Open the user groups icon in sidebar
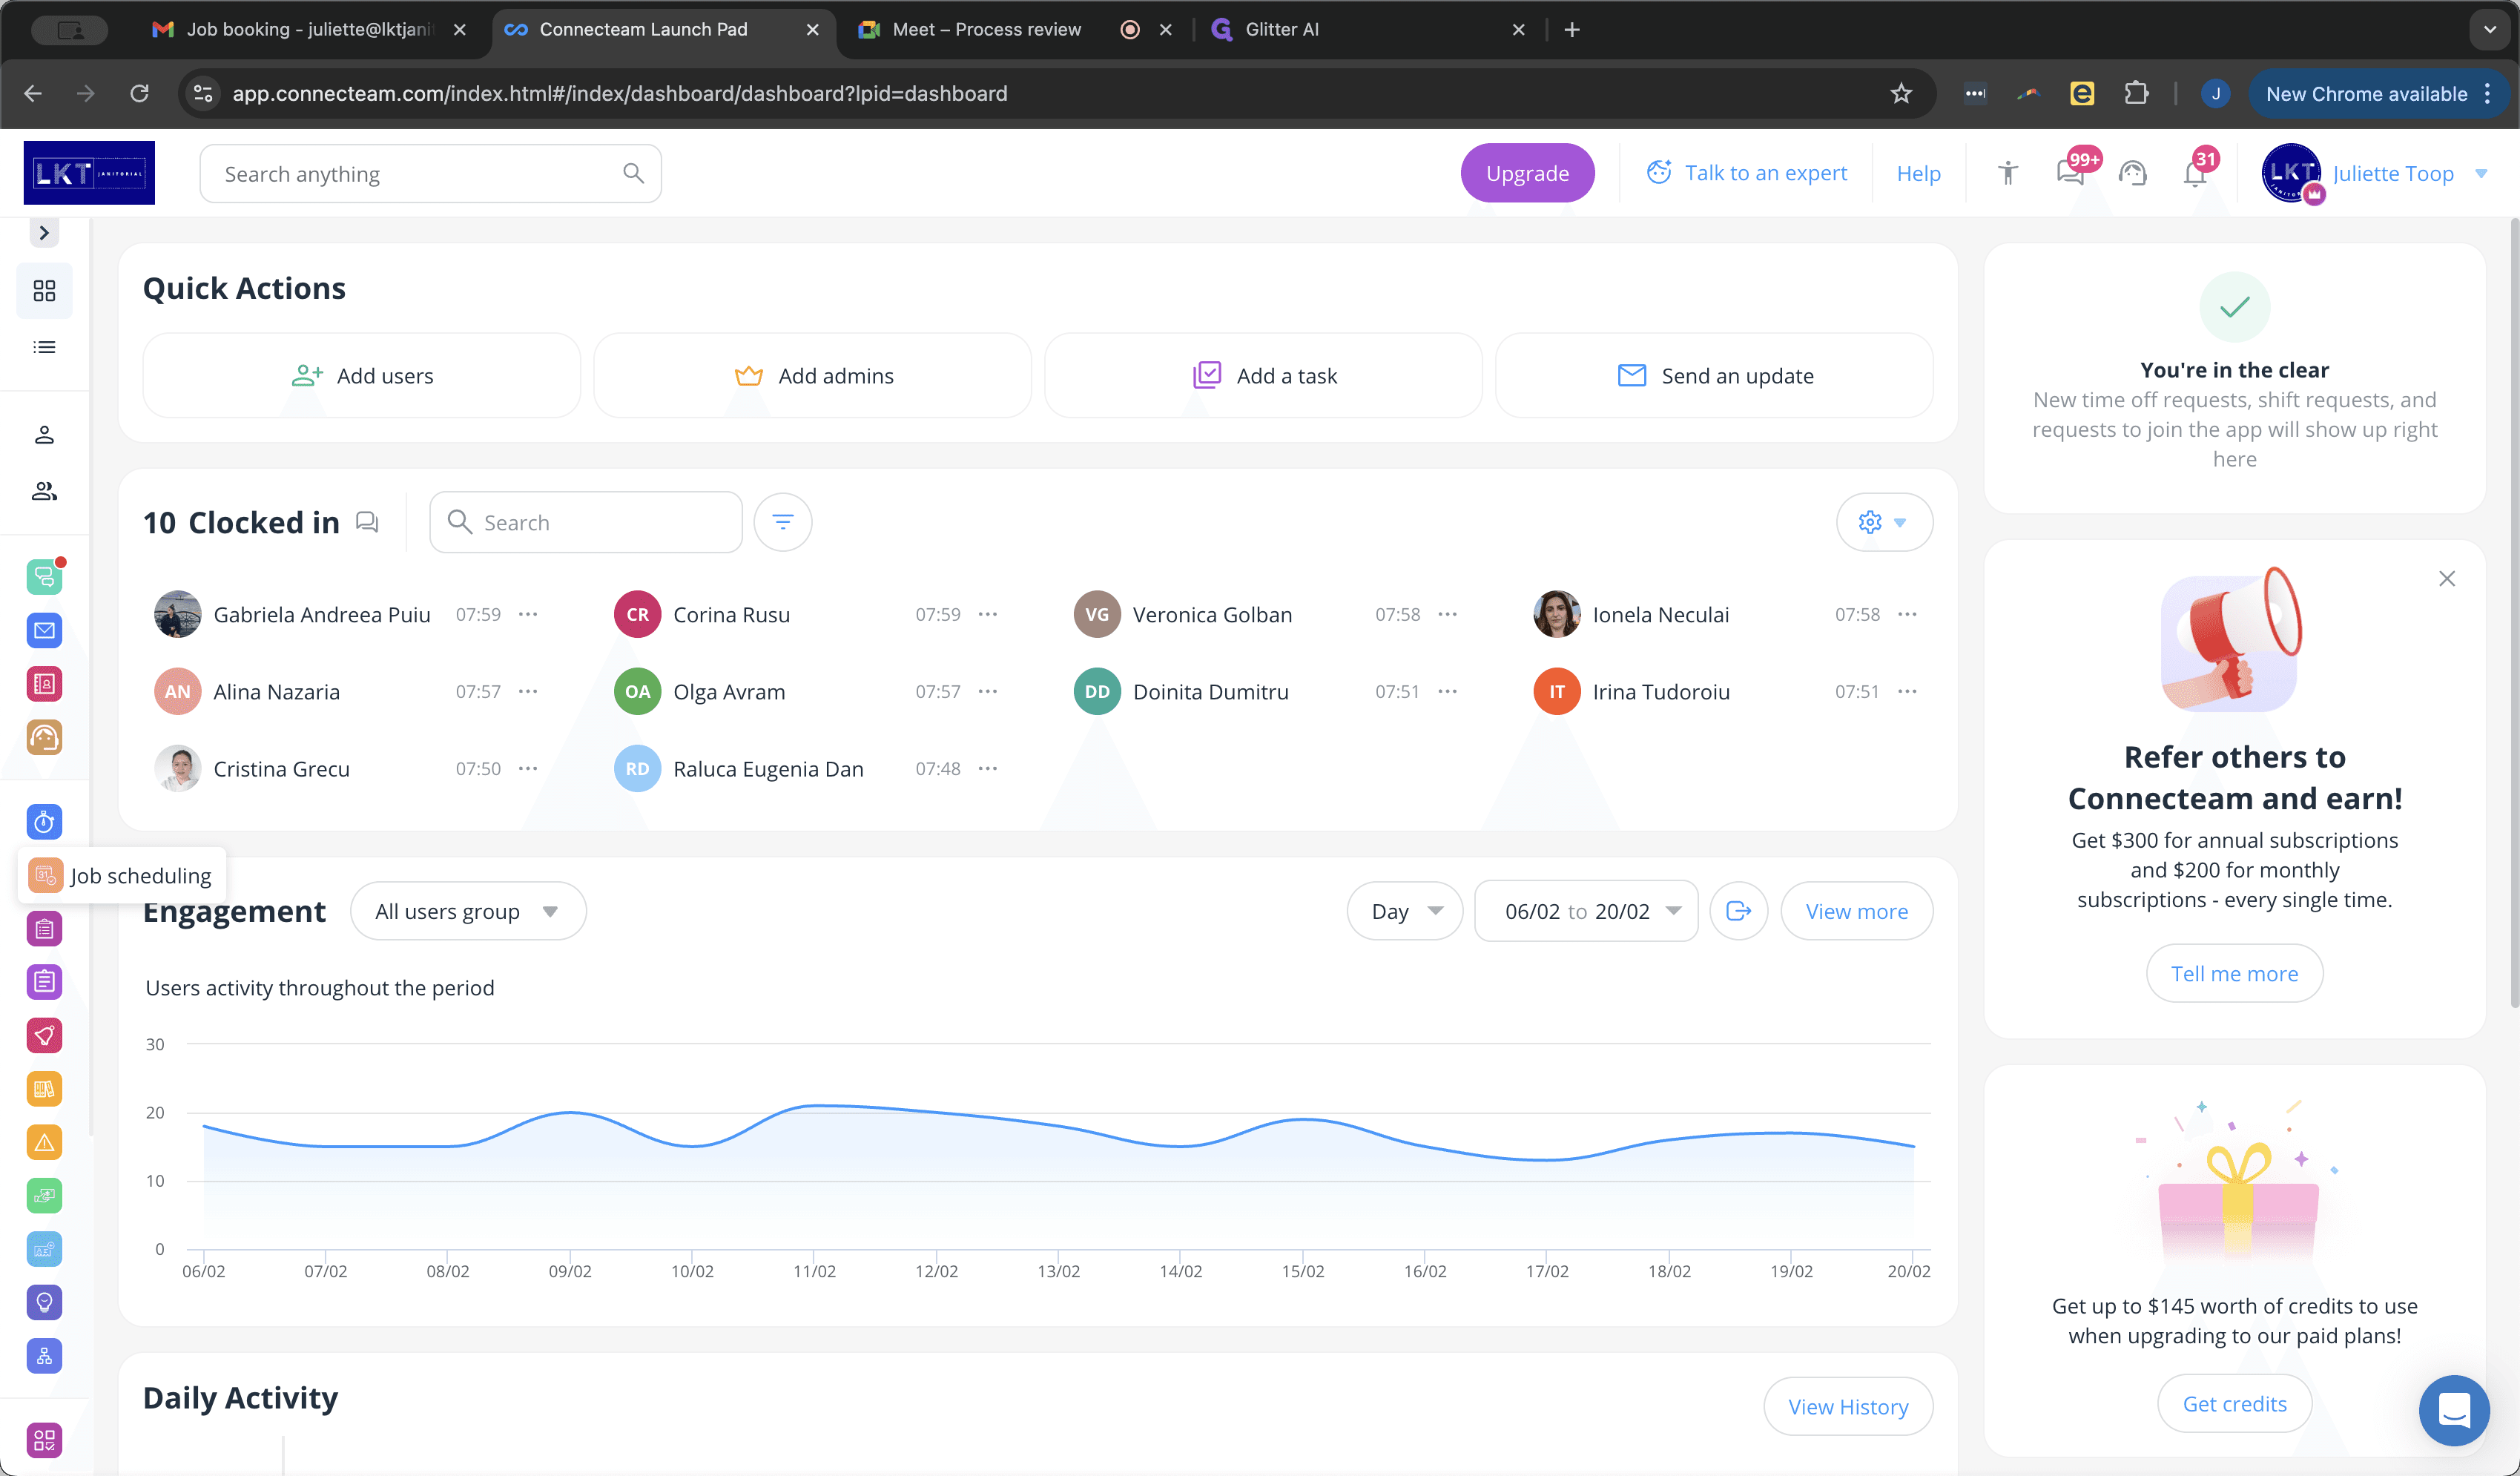The width and height of the screenshot is (2520, 1476). [x=44, y=491]
